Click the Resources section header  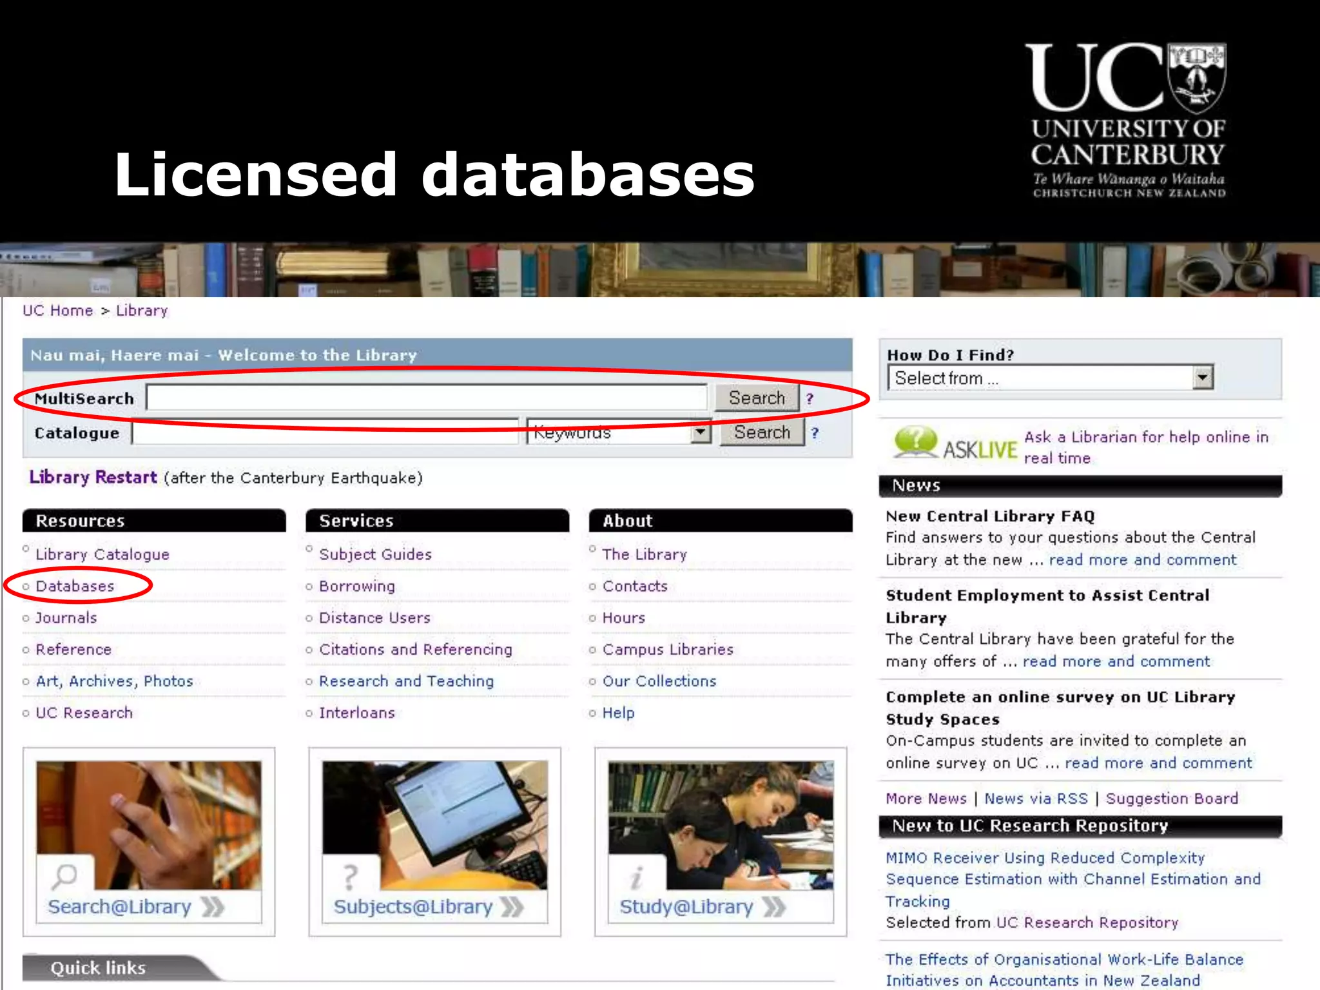pyautogui.click(x=154, y=521)
